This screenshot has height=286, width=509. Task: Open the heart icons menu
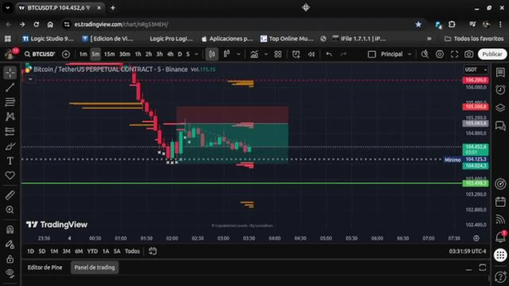point(10,176)
